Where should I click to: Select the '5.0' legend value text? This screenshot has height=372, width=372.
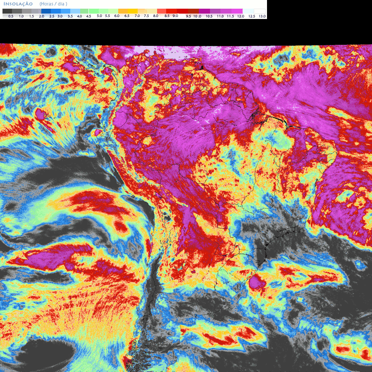(x=99, y=16)
